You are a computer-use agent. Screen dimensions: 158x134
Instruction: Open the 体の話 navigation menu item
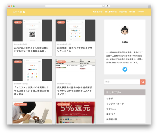point(132,12)
